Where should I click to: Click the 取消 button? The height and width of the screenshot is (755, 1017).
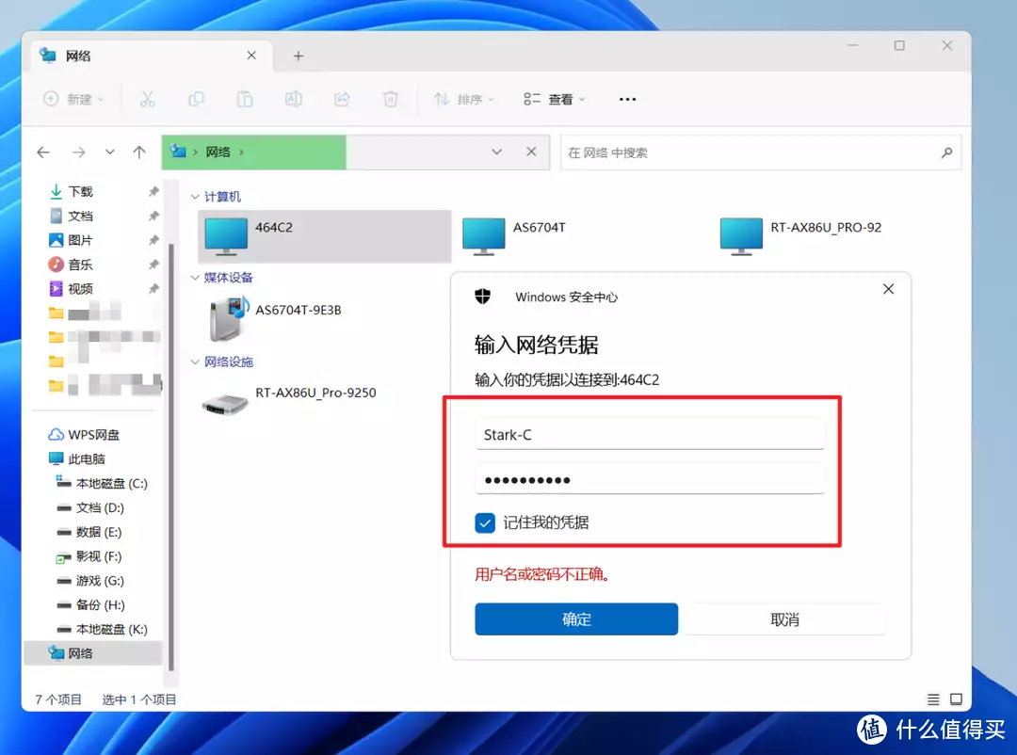click(x=784, y=619)
